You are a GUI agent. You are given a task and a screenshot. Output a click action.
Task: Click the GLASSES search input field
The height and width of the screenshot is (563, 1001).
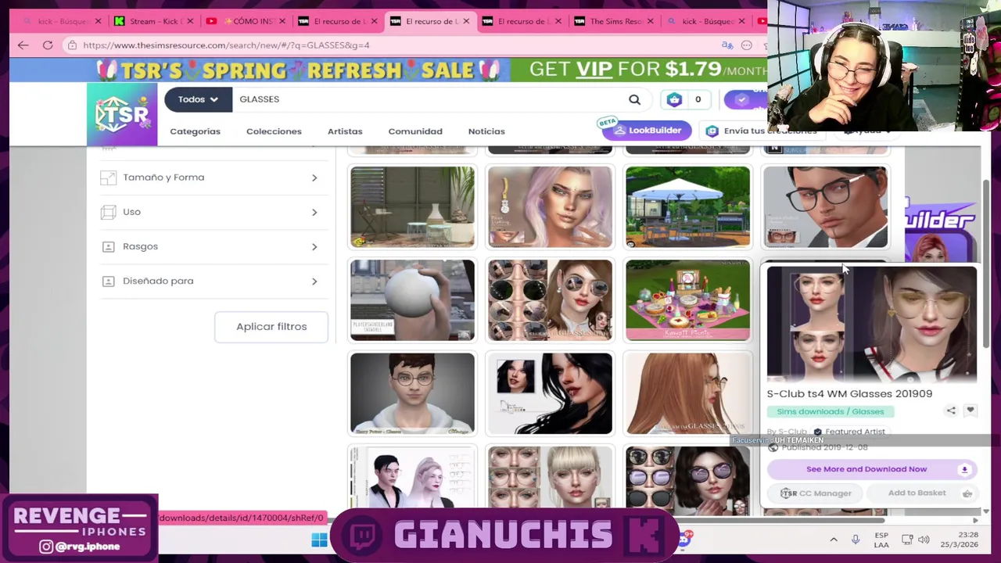(x=430, y=99)
